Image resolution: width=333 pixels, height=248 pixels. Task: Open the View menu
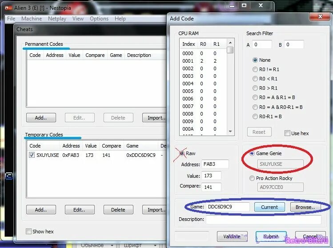tap(78, 19)
